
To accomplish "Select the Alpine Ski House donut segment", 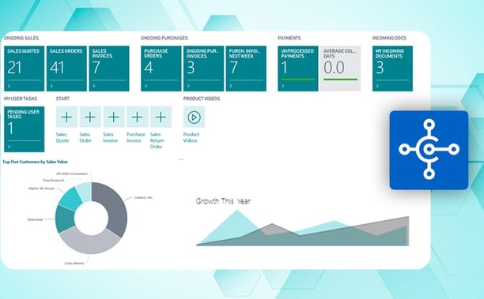I will click(x=70, y=199).
